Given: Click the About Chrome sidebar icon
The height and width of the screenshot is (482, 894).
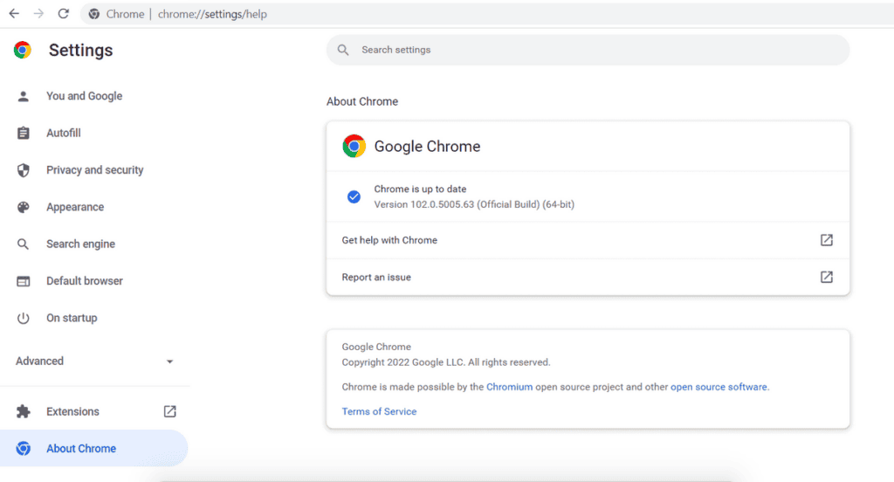Looking at the screenshot, I should [23, 449].
